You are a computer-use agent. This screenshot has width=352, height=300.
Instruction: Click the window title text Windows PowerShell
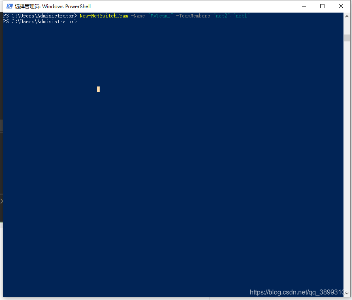coord(66,6)
